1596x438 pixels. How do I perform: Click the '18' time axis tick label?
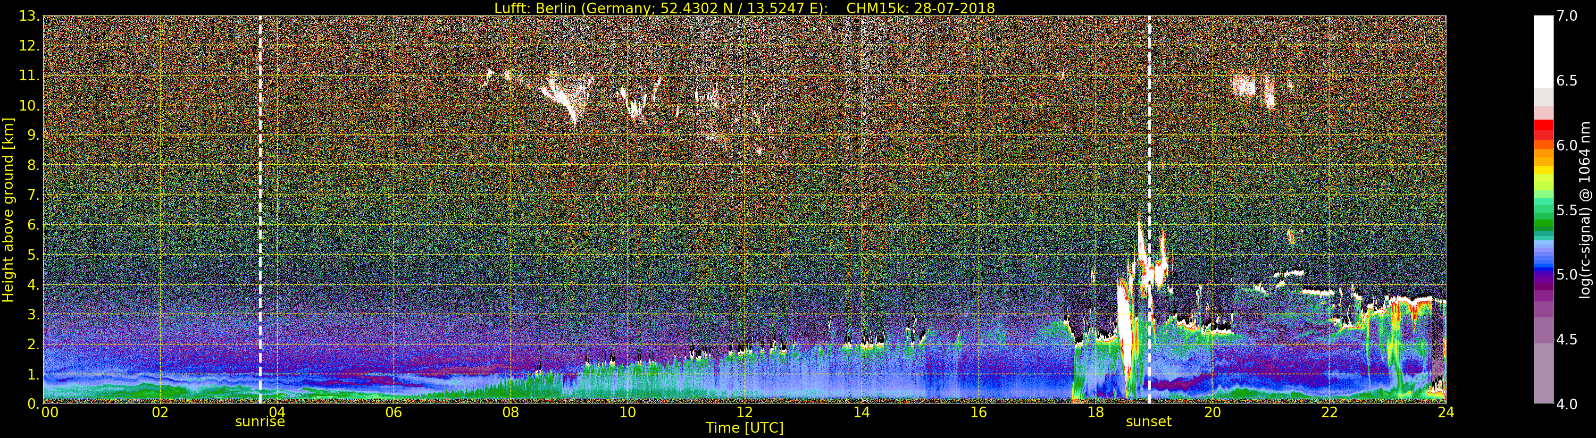pyautogui.click(x=1095, y=412)
